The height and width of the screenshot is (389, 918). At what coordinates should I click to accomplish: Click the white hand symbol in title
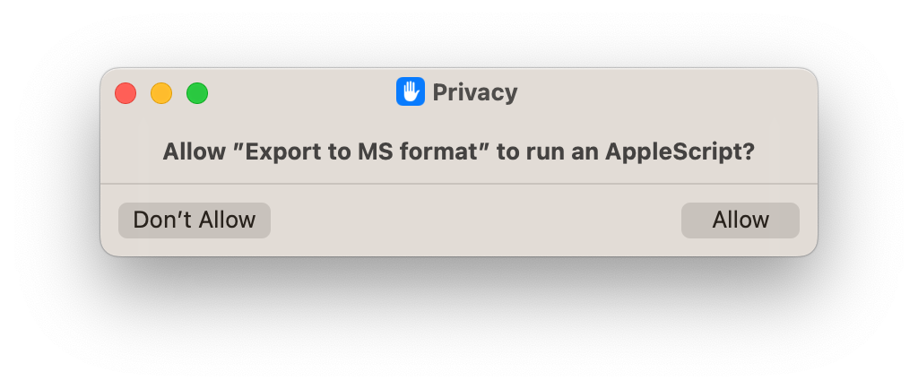(410, 91)
